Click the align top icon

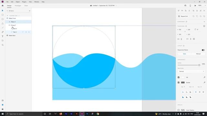pos(179,11)
